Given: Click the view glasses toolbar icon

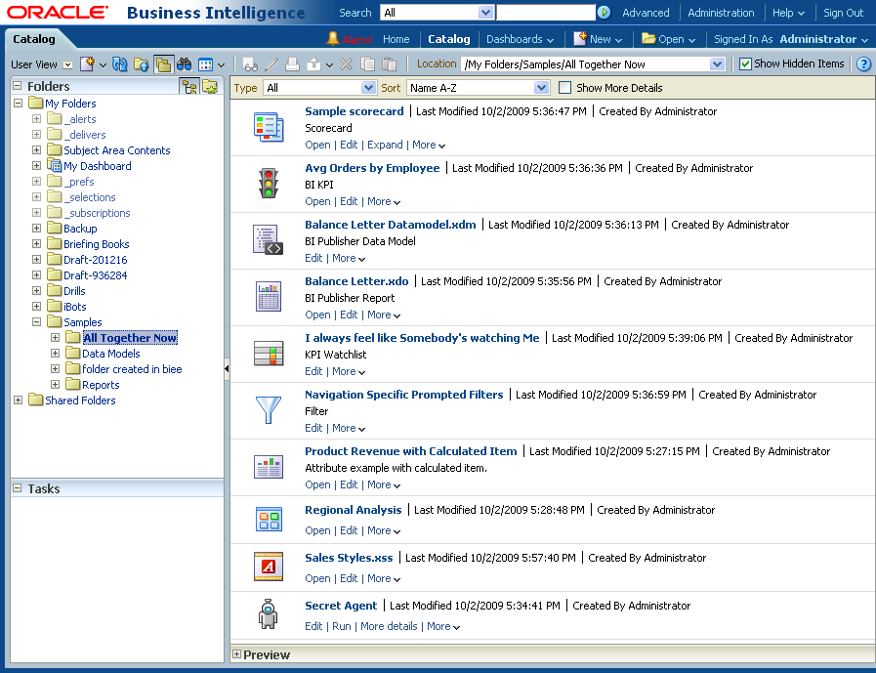Looking at the screenshot, I should click(x=250, y=64).
